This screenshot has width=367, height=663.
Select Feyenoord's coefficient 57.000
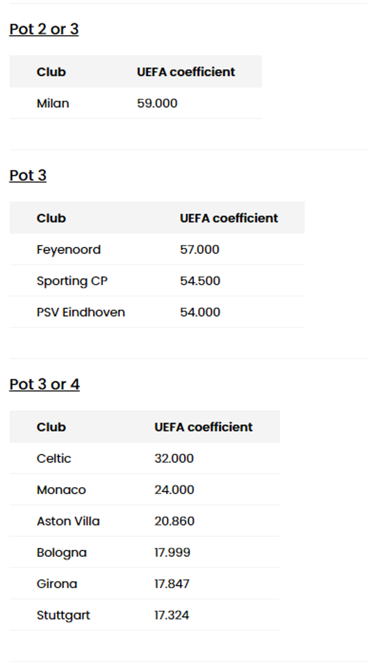[199, 249]
